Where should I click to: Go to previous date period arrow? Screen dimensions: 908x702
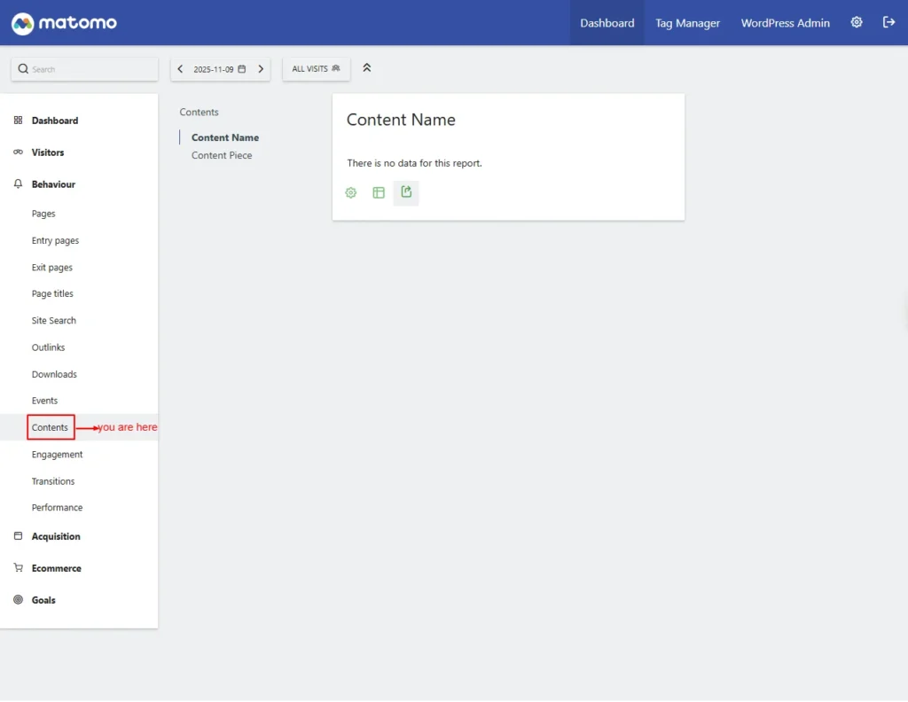[181, 69]
